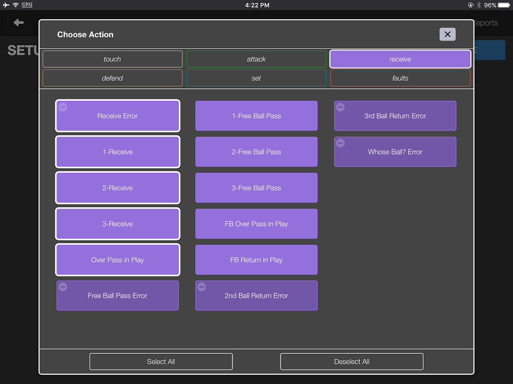This screenshot has height=384, width=513.
Task: Tap the VPN indicator in status bar
Action: [x=27, y=5]
